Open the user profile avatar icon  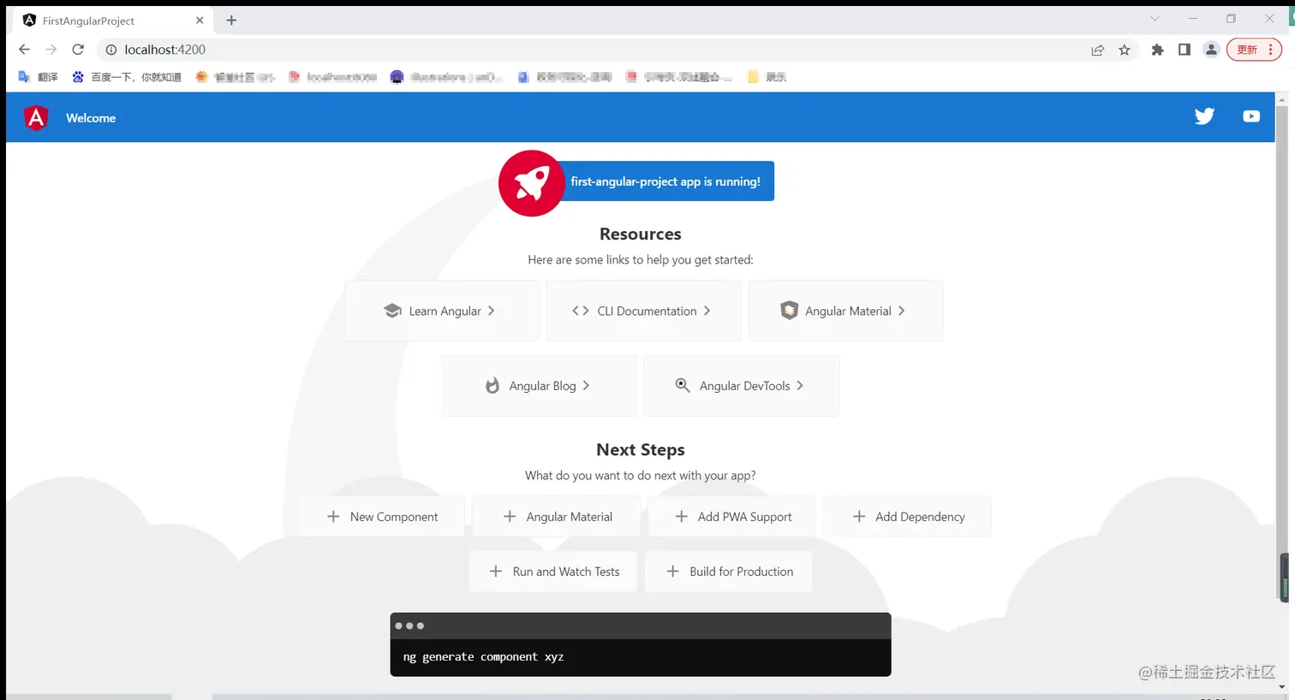[1211, 50]
